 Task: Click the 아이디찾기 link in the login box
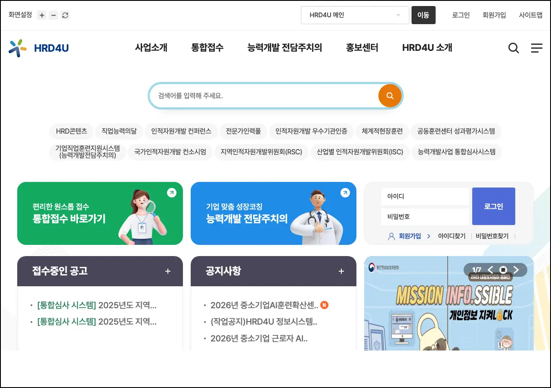click(451, 236)
